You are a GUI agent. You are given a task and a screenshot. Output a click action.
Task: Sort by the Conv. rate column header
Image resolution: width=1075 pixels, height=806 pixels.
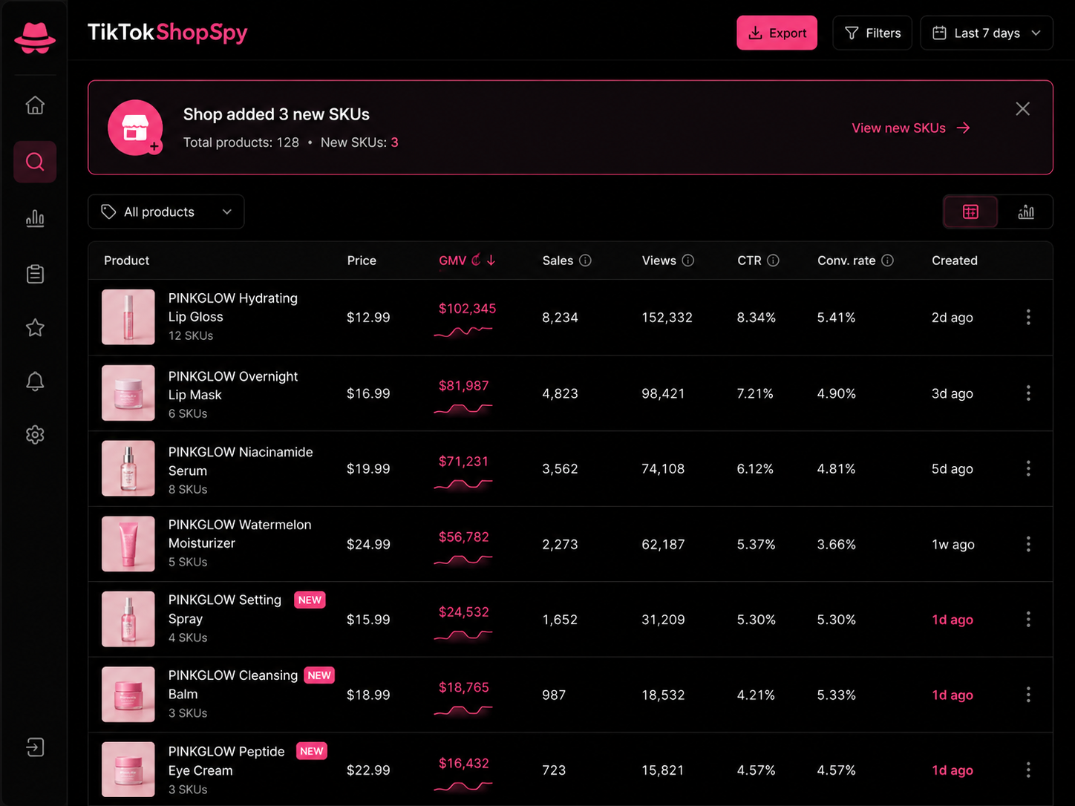[x=846, y=261]
